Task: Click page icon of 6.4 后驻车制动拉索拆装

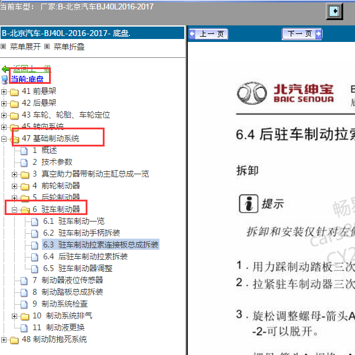Action: tap(35, 257)
